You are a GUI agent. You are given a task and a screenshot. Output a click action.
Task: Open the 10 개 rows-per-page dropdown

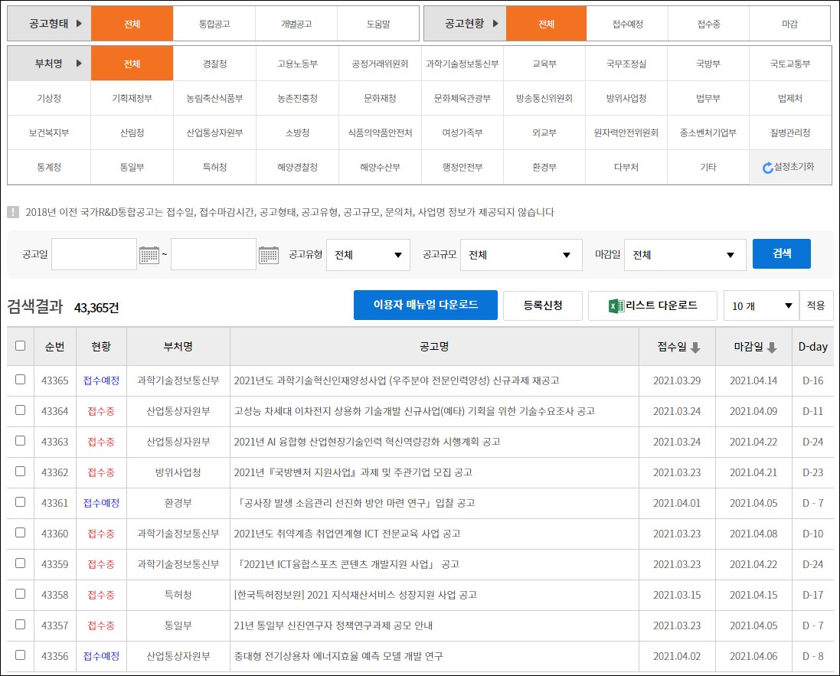(x=761, y=306)
